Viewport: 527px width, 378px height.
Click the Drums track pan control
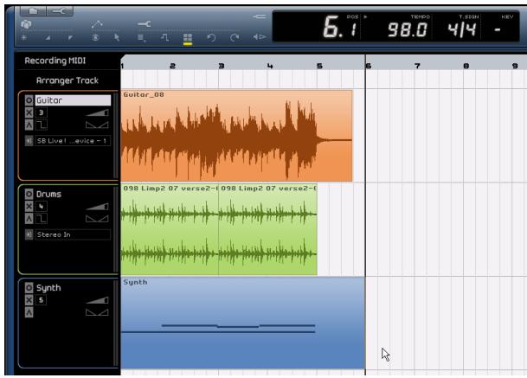[97, 219]
